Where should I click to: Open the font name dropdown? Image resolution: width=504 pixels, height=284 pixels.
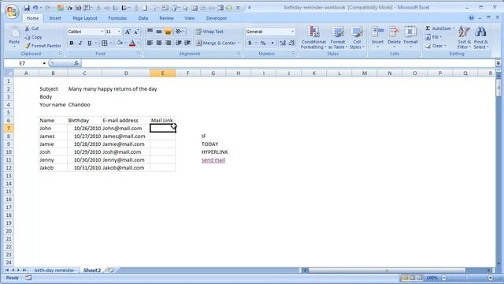(102, 32)
